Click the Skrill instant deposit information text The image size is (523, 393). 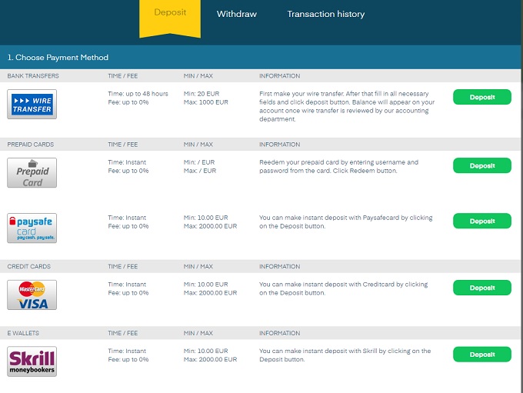point(345,355)
